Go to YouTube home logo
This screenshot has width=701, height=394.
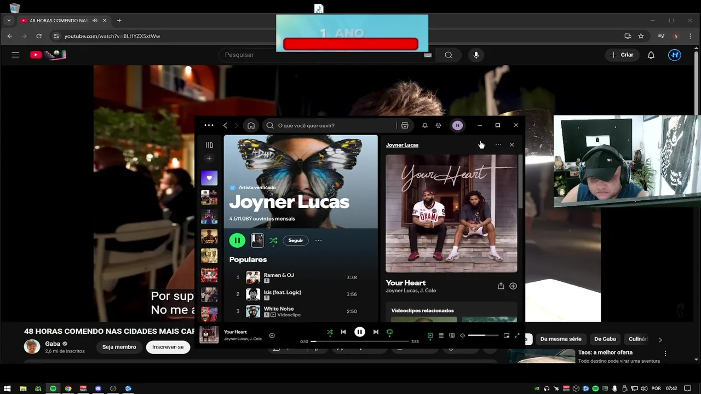click(48, 55)
